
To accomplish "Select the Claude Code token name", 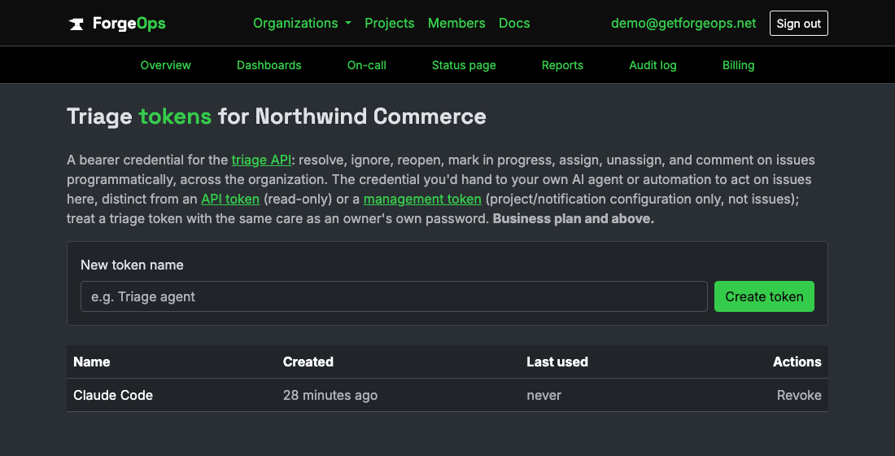I will pos(113,395).
